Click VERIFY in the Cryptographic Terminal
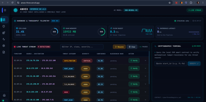 pyautogui.click(x=194, y=63)
